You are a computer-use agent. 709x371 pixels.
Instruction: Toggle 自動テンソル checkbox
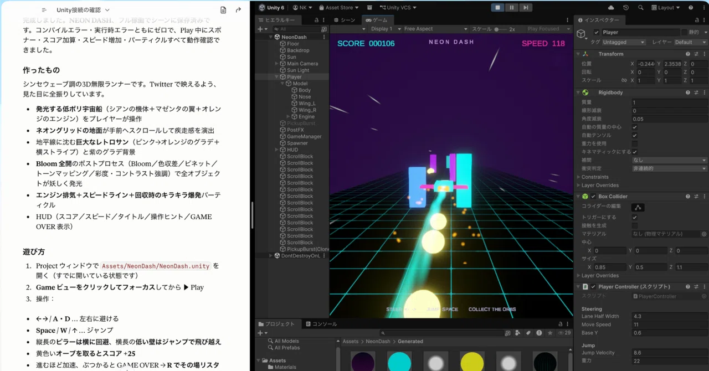point(635,135)
